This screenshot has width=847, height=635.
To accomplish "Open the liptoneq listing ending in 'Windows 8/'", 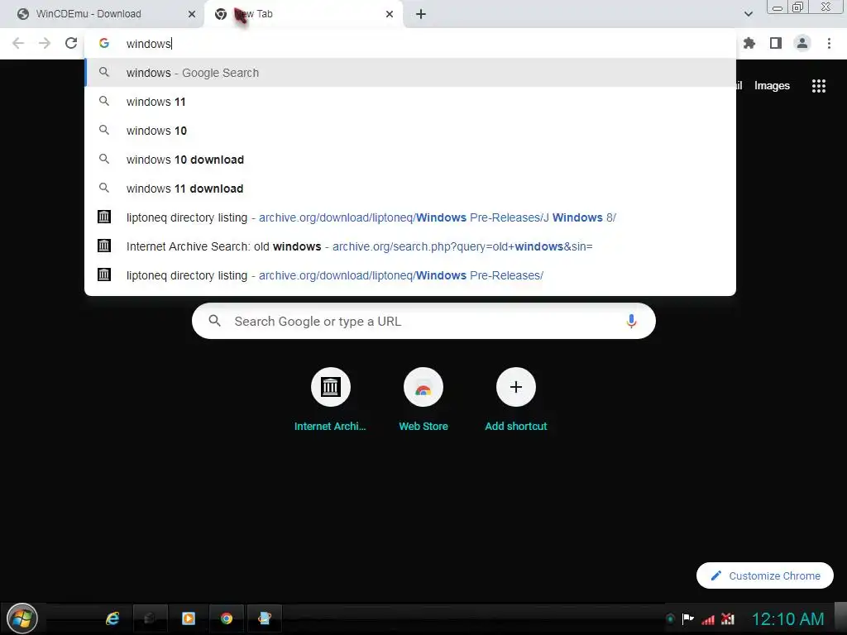I will click(x=410, y=217).
